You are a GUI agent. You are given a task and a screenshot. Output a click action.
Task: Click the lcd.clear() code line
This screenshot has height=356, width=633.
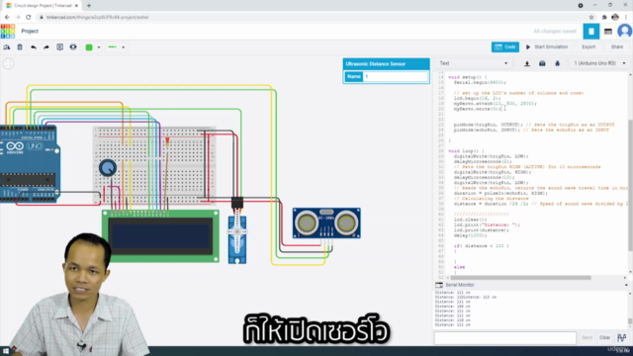click(470, 220)
